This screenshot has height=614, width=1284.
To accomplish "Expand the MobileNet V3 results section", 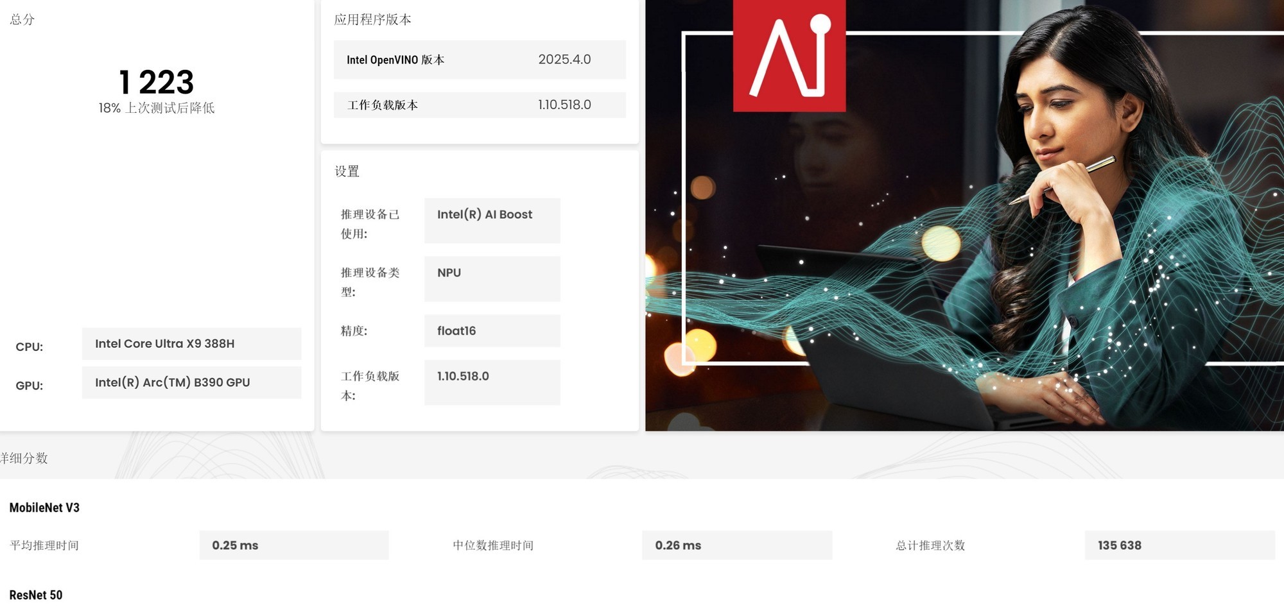I will coord(44,507).
